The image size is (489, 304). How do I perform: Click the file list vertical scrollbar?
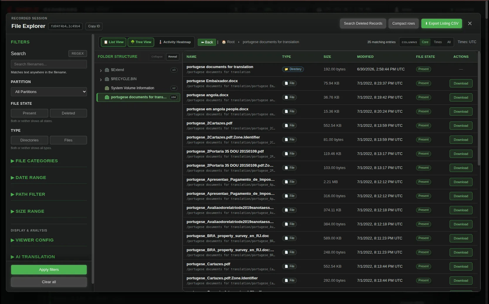pos(479,109)
